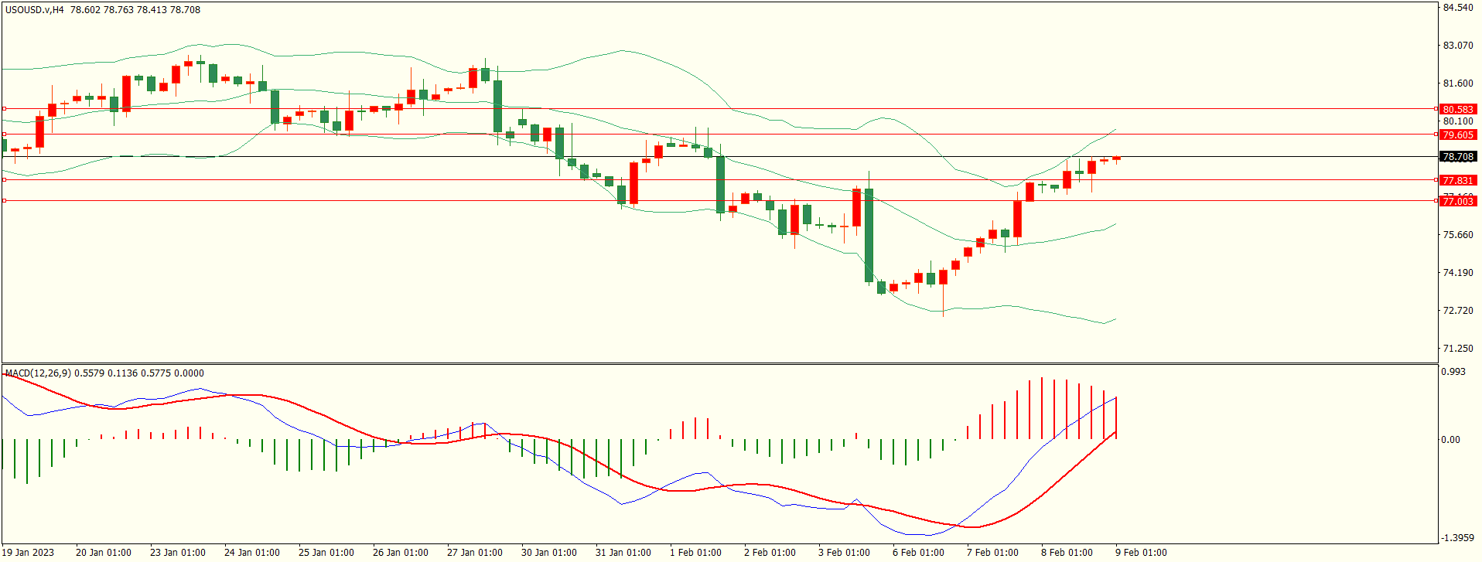
Task: Click the 7 Feb 01:00 time label
Action: 992,553
